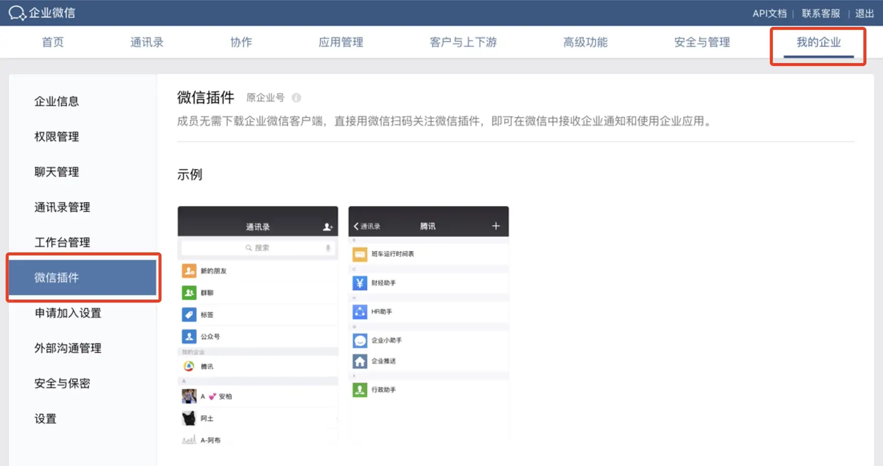The height and width of the screenshot is (466, 883).
Task: Click the orange 新的朋友 icon
Action: [189, 271]
